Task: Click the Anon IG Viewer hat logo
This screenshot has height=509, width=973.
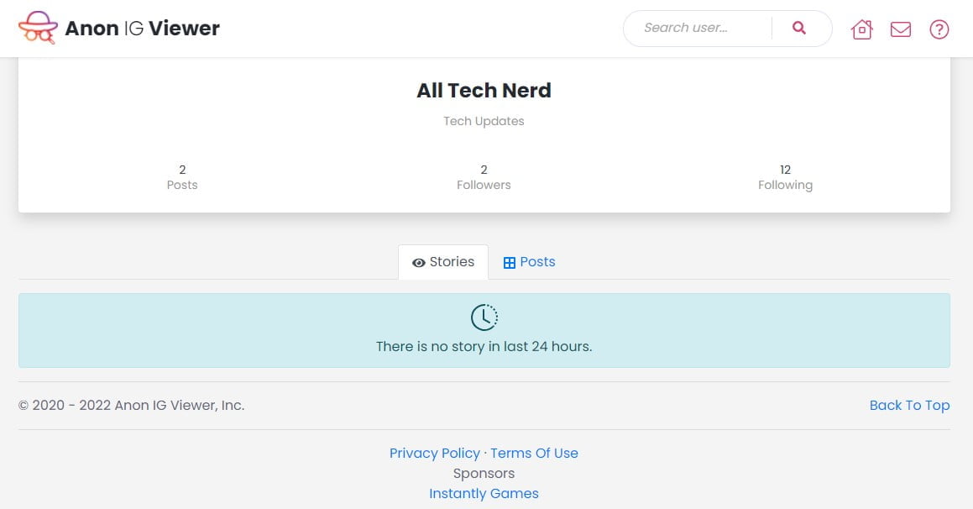Action: (38, 28)
